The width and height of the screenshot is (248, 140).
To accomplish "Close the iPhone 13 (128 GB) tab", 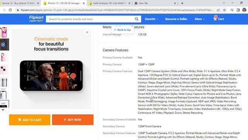I will [84, 3].
